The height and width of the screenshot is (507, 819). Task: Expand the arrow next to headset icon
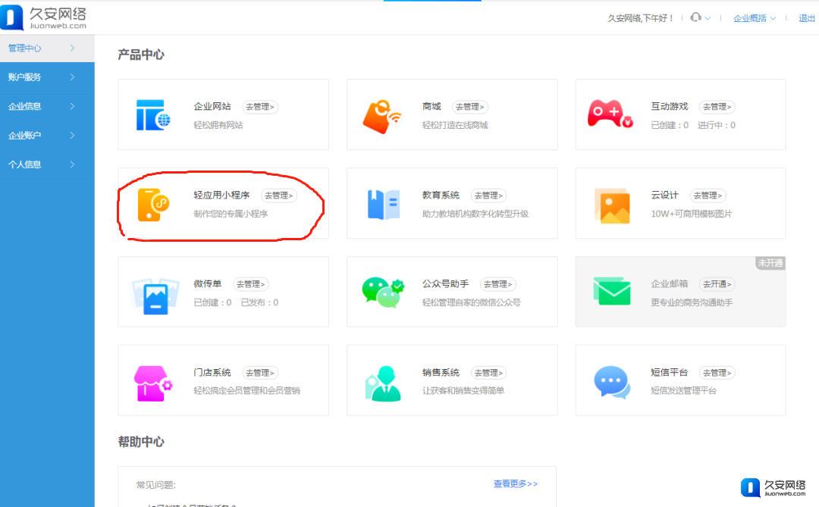pos(708,18)
